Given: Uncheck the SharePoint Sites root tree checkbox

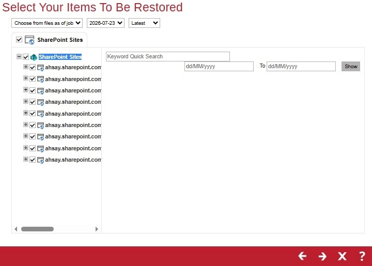Looking at the screenshot, I should [x=26, y=57].
